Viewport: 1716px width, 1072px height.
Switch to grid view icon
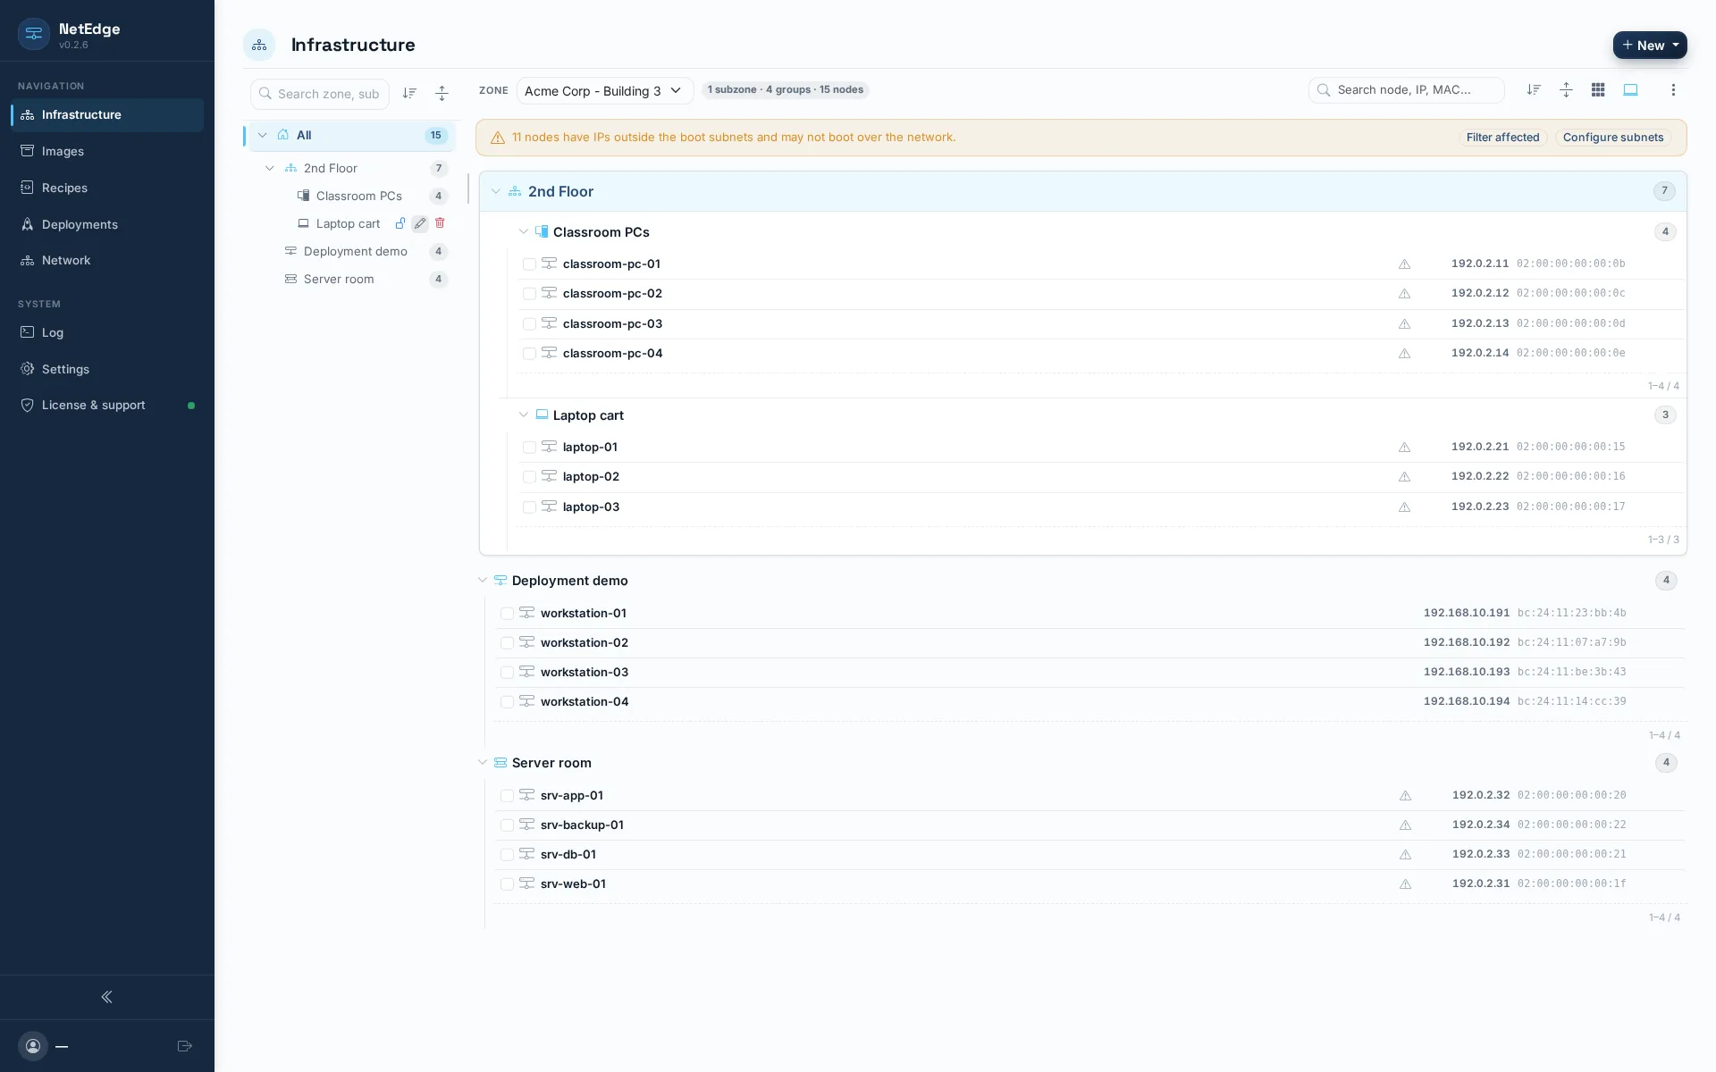point(1598,89)
